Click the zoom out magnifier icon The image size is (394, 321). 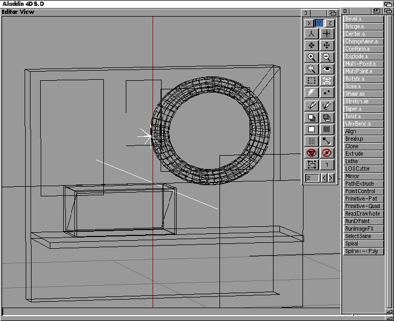click(x=327, y=57)
